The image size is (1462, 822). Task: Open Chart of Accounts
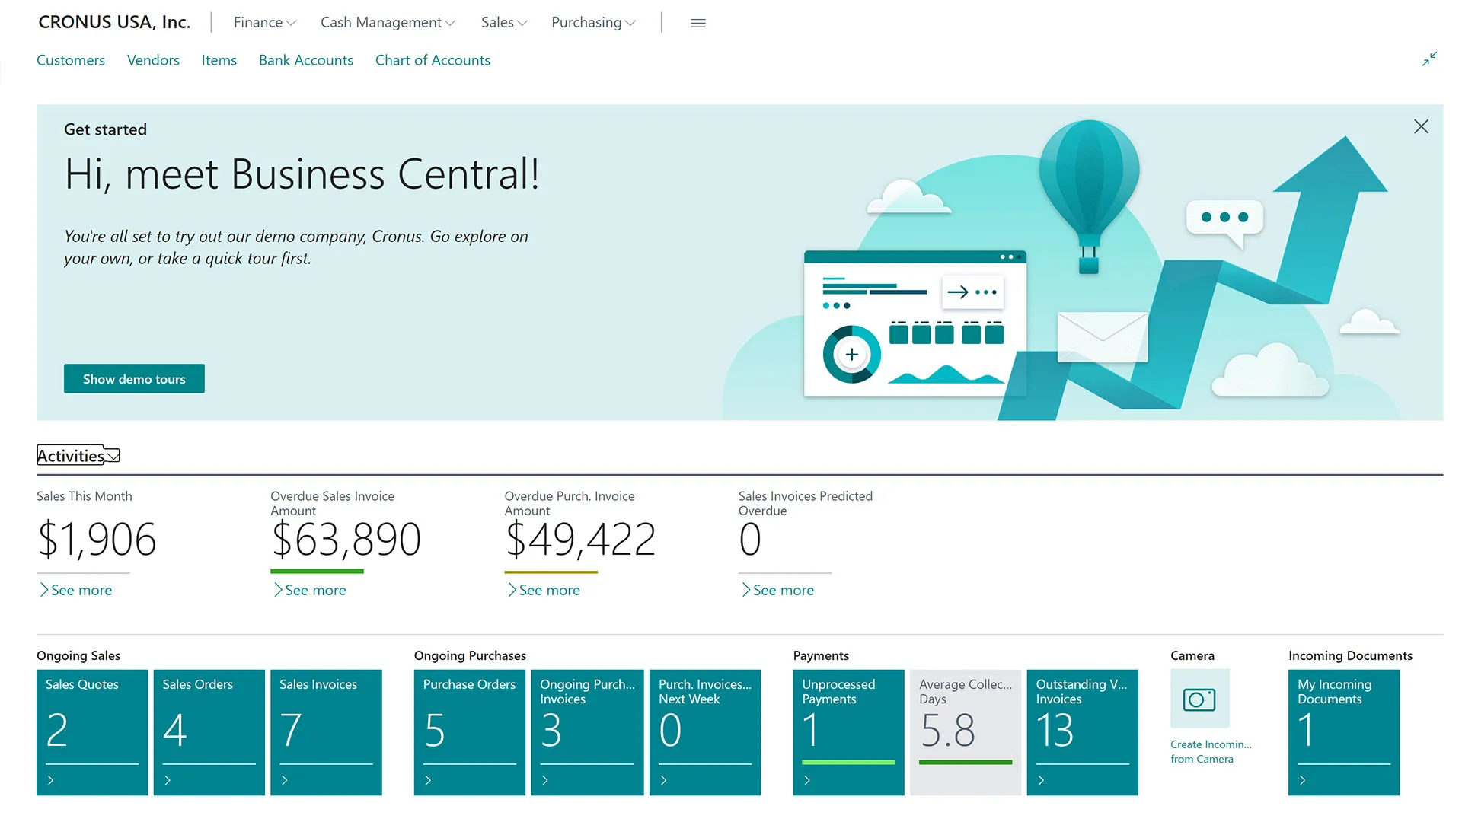432,60
